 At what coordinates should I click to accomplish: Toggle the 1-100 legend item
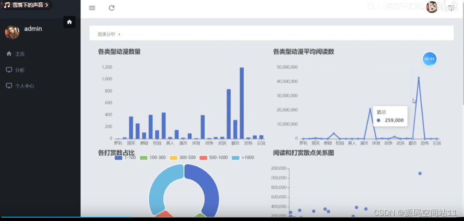coord(125,157)
